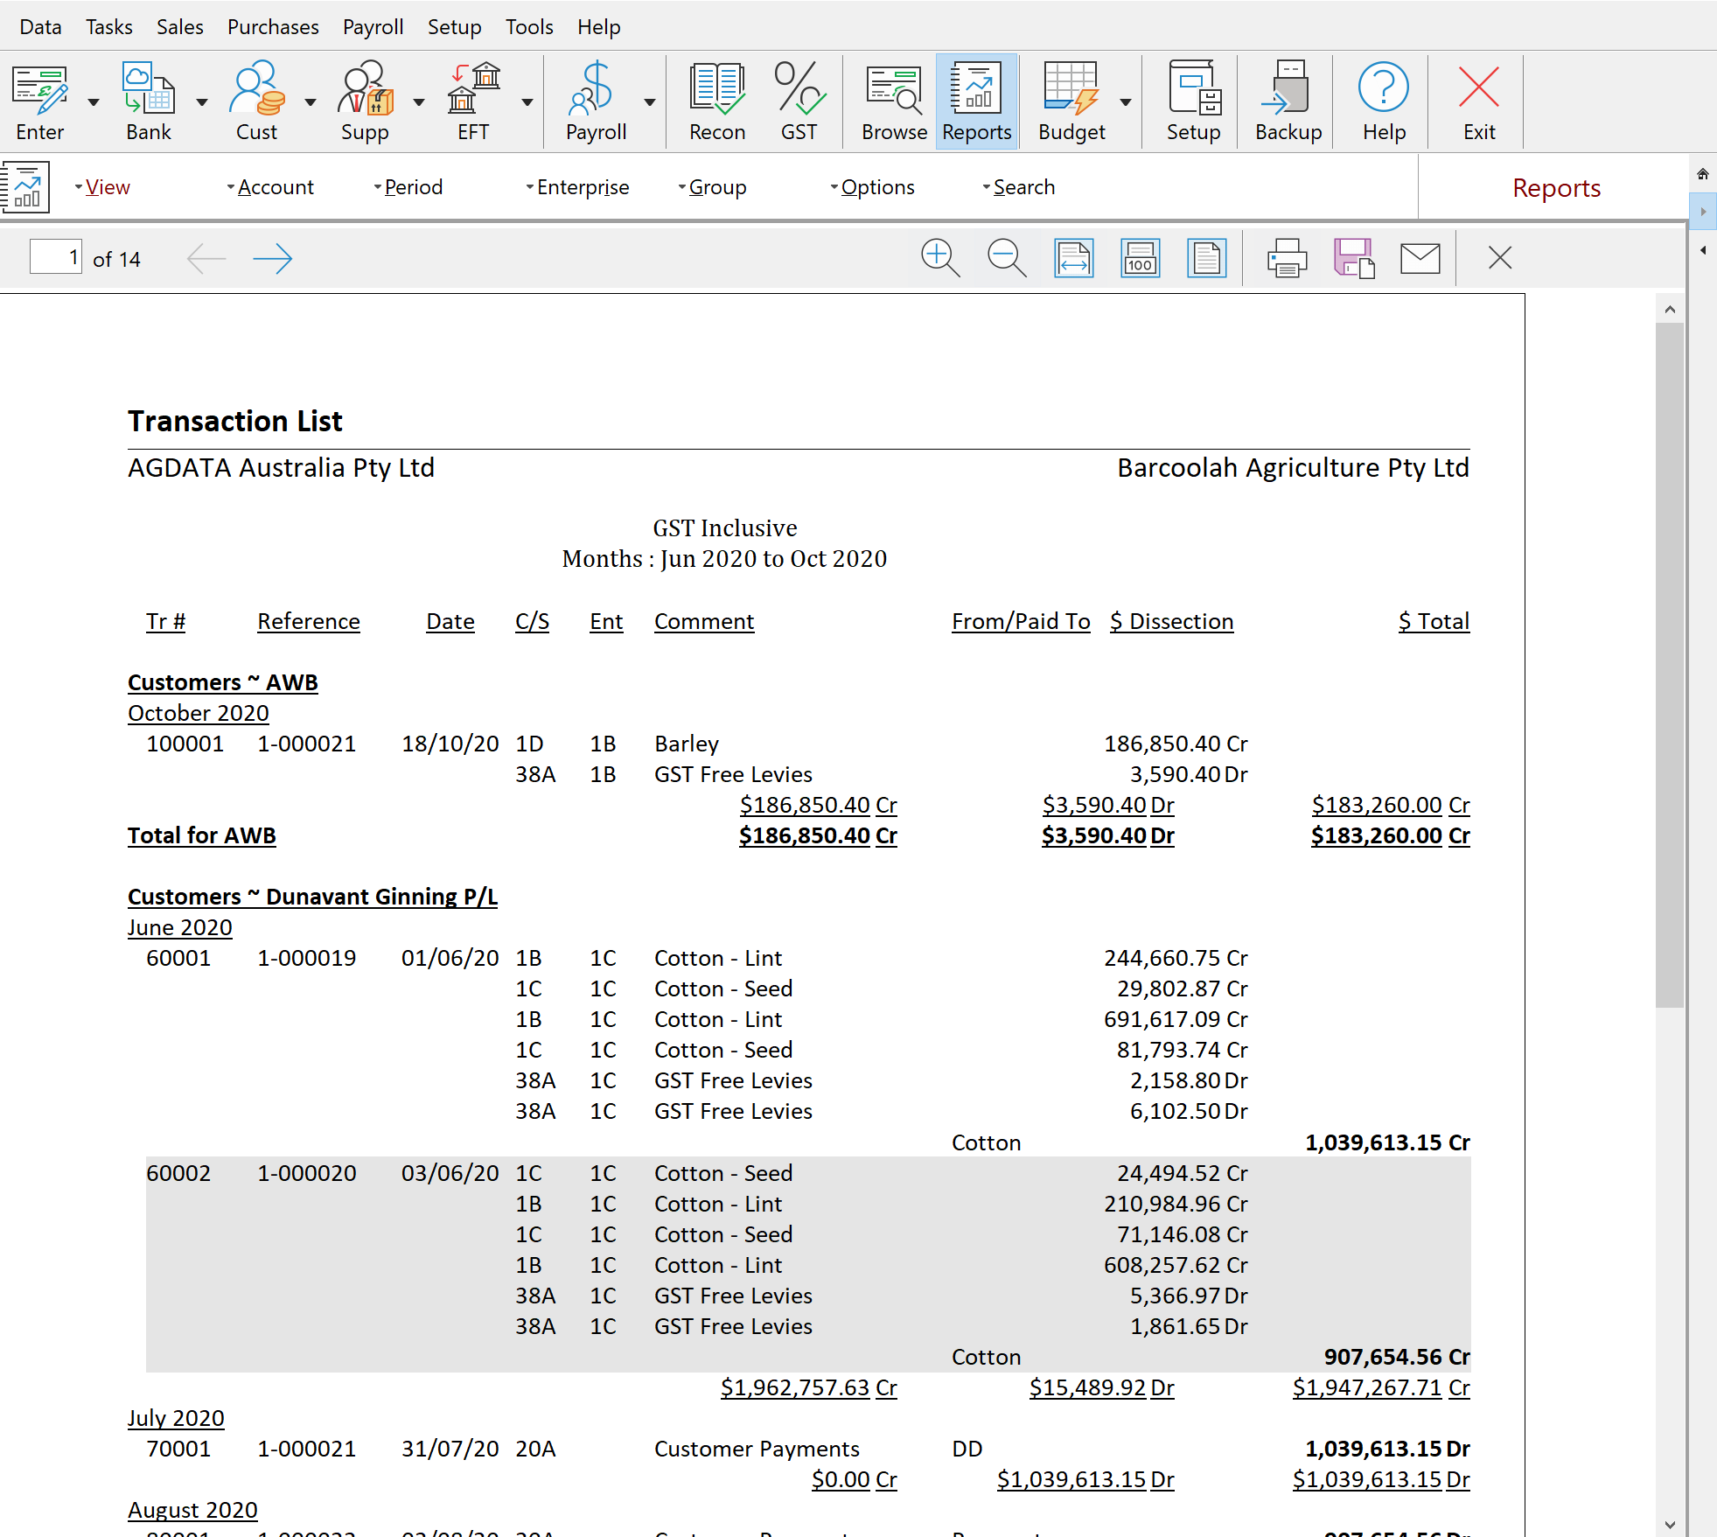Open the Tools menu
The height and width of the screenshot is (1537, 1717).
529,27
